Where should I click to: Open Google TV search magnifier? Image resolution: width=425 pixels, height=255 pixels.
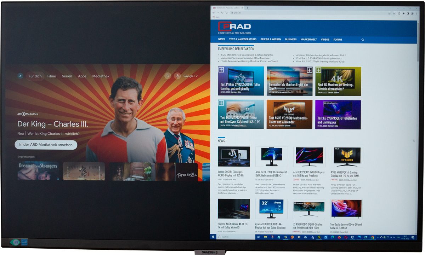(x=168, y=76)
